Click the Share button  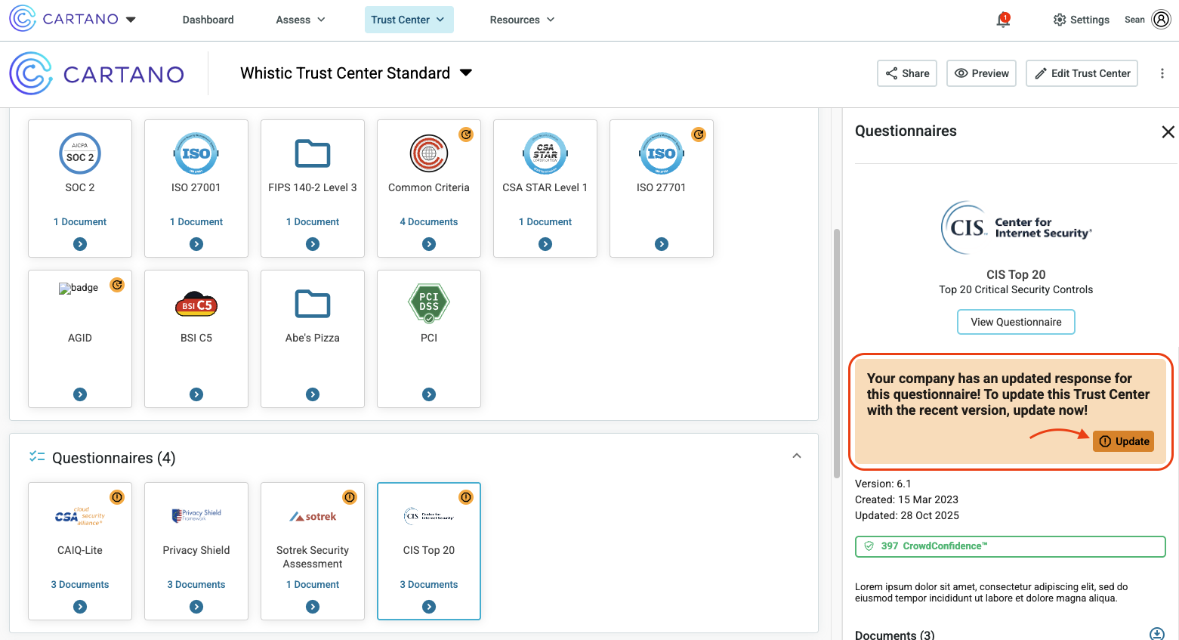[x=907, y=73]
